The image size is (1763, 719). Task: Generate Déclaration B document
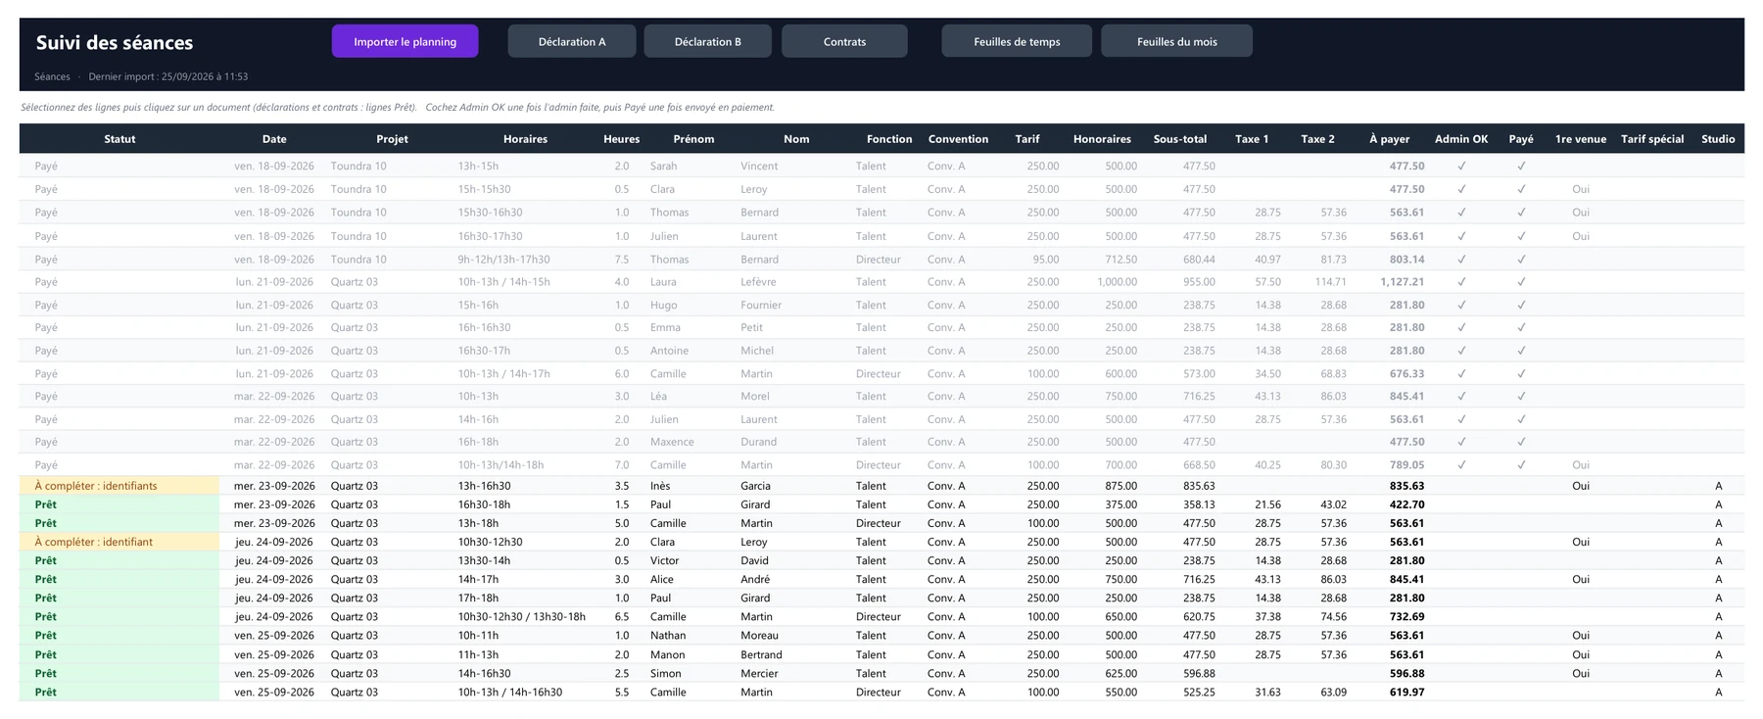point(707,41)
